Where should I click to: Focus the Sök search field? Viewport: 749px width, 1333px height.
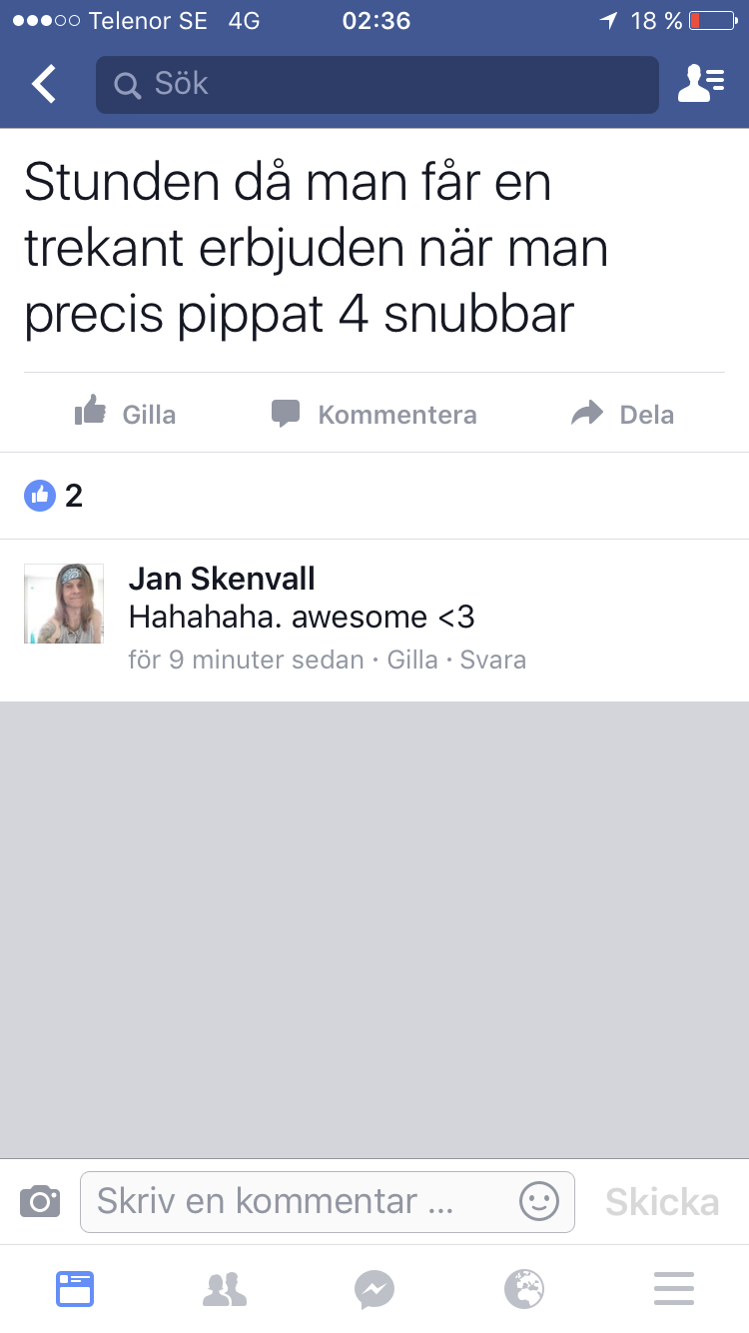pyautogui.click(x=377, y=85)
